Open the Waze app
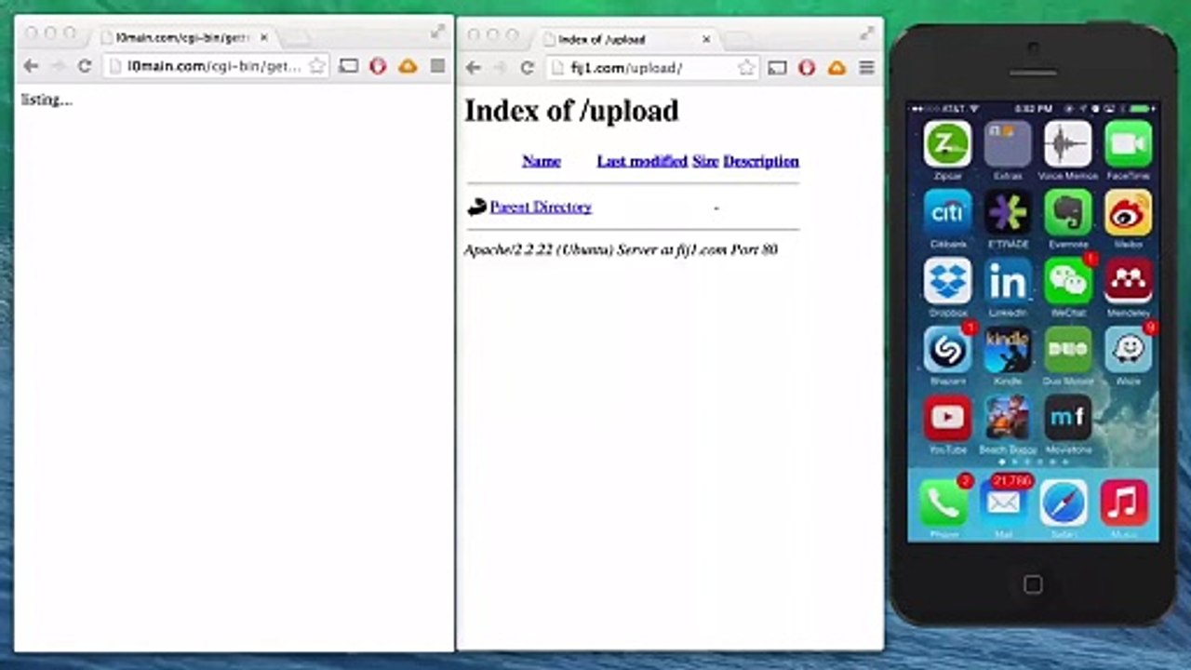 (x=1128, y=350)
